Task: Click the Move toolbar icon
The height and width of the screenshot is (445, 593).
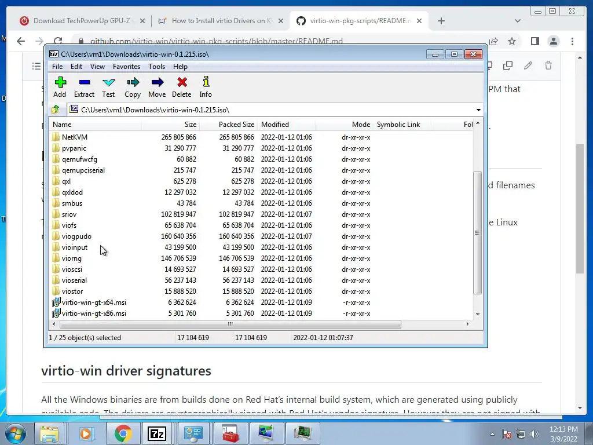Action: (157, 87)
